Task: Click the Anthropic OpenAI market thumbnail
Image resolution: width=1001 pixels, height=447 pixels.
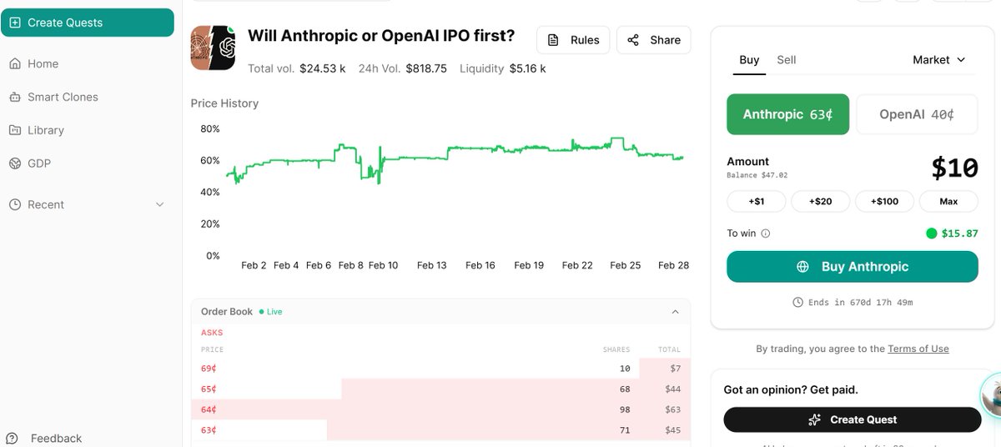Action: (213, 48)
